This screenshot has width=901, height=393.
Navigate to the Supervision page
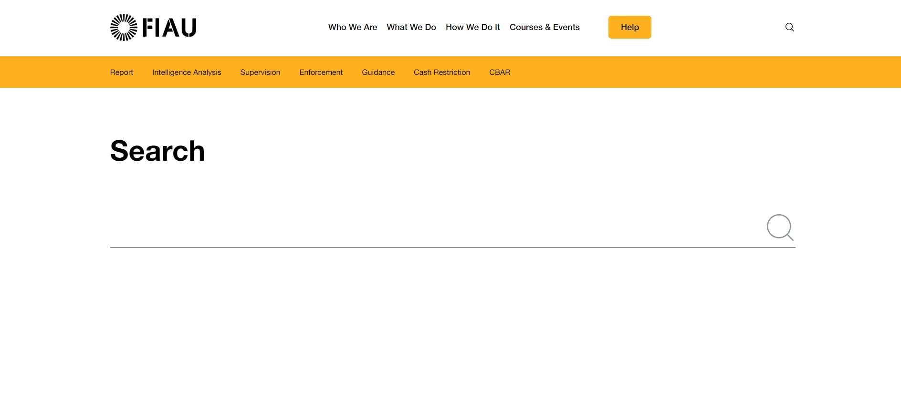click(x=260, y=72)
